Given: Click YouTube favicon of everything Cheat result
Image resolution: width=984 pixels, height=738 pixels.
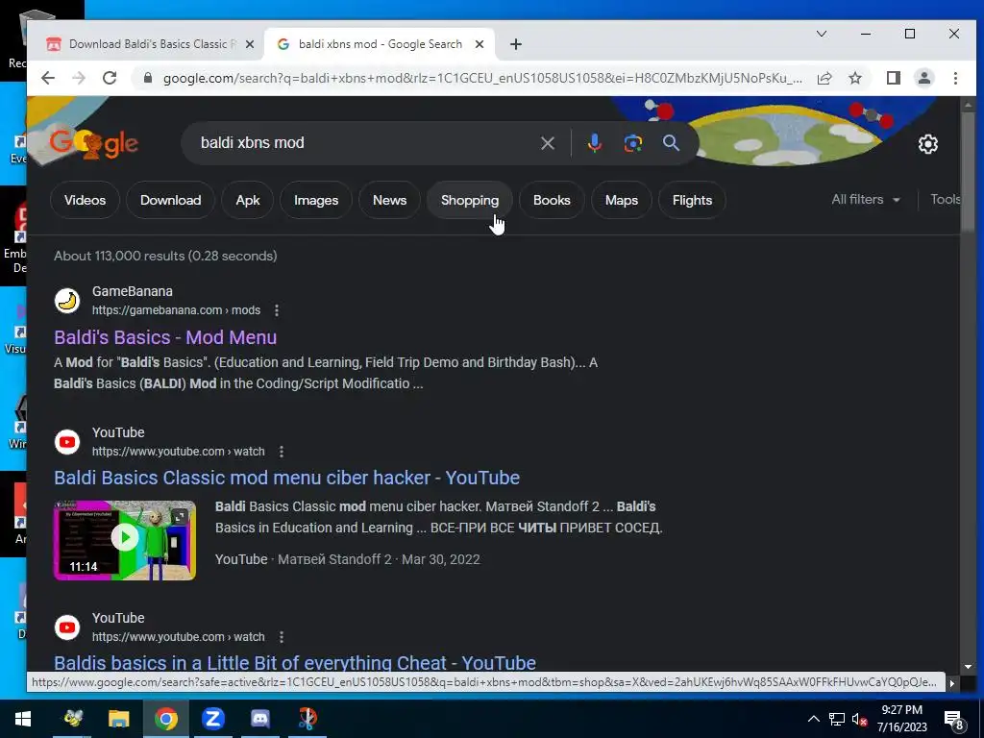Looking at the screenshot, I should point(67,627).
